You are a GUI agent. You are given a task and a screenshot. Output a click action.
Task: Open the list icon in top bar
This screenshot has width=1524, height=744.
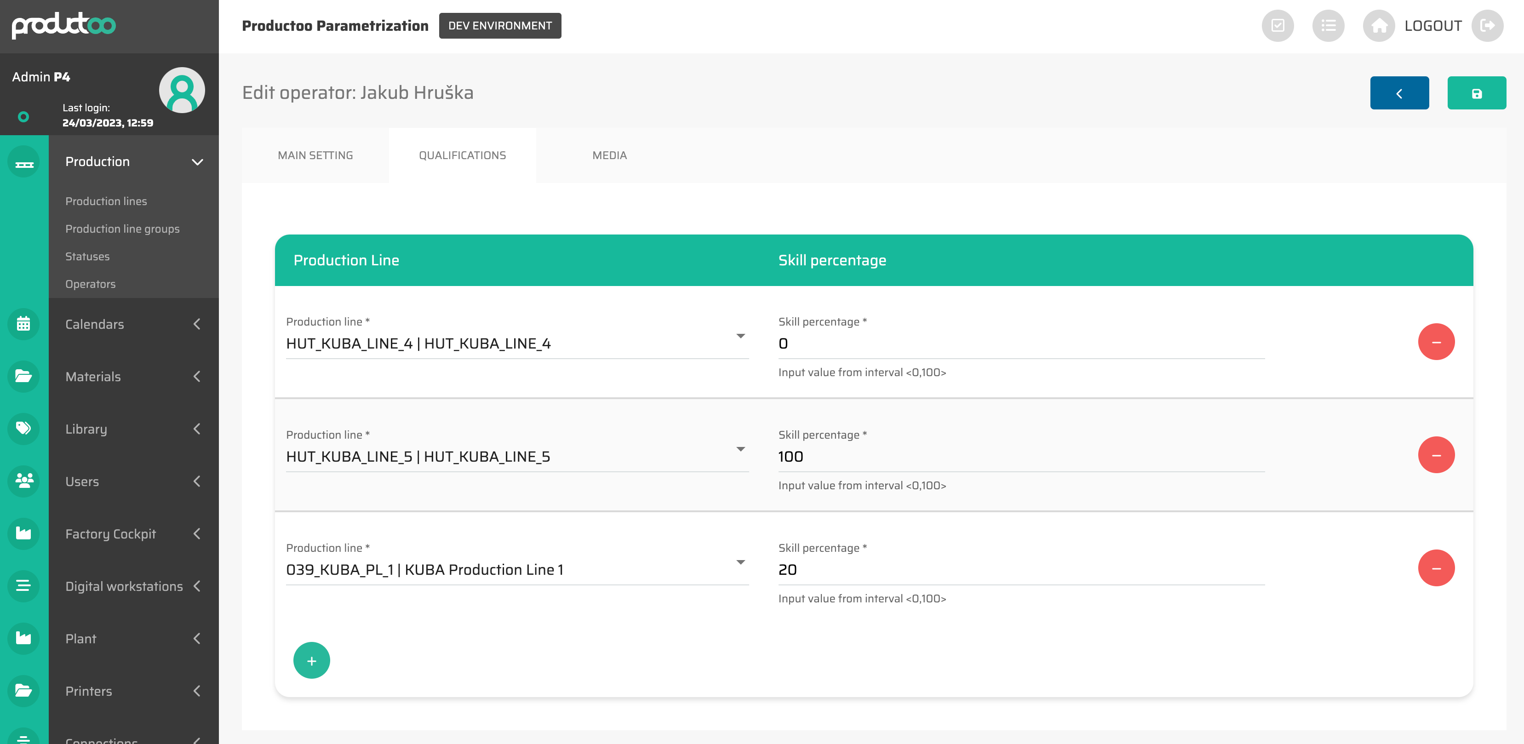tap(1328, 25)
